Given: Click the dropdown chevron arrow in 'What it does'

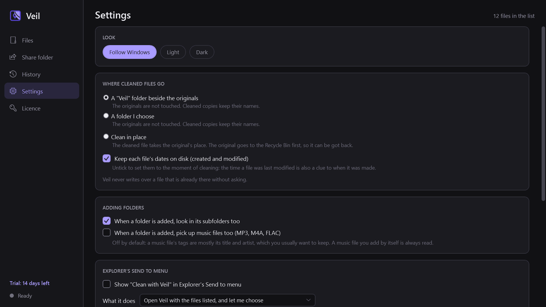Looking at the screenshot, I should (x=308, y=300).
